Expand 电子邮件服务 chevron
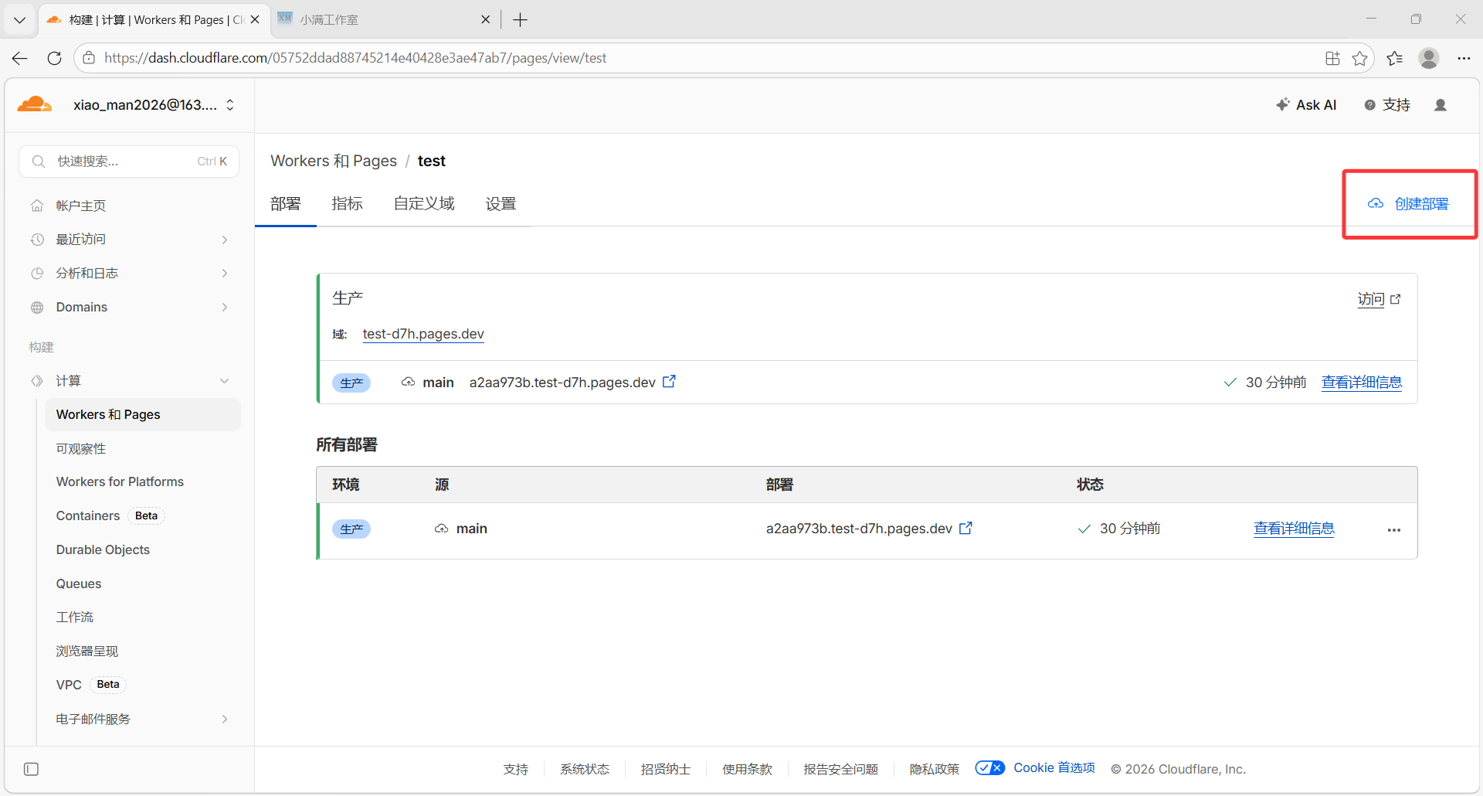The width and height of the screenshot is (1483, 796). (225, 719)
